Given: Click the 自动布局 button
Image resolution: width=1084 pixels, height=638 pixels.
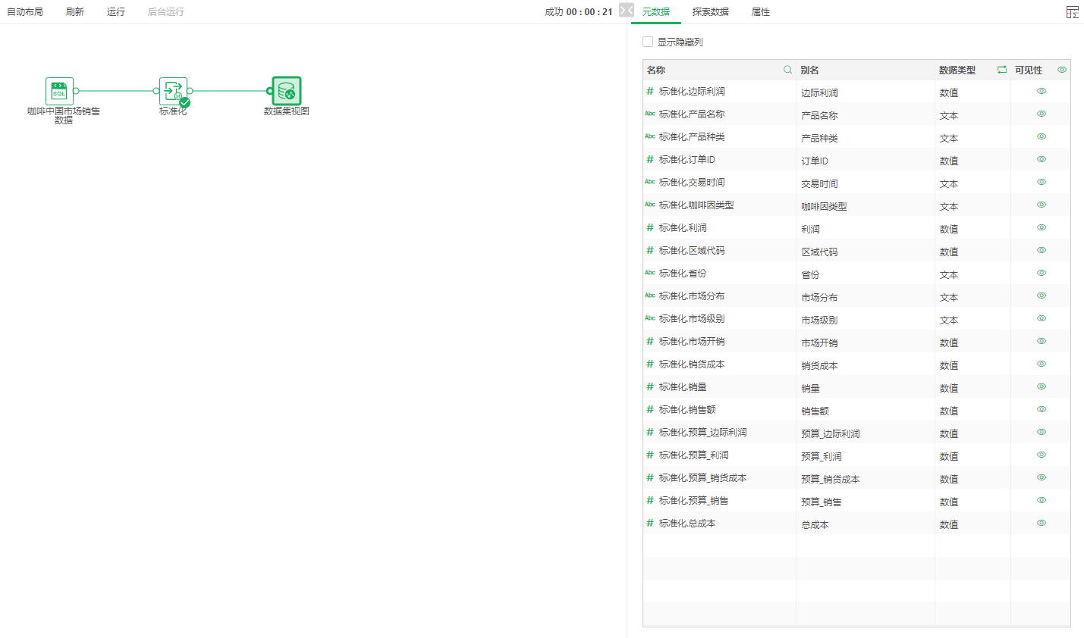Looking at the screenshot, I should 25,12.
